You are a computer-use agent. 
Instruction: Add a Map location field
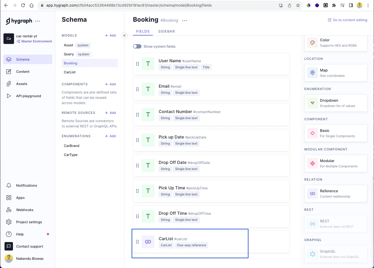point(336,73)
